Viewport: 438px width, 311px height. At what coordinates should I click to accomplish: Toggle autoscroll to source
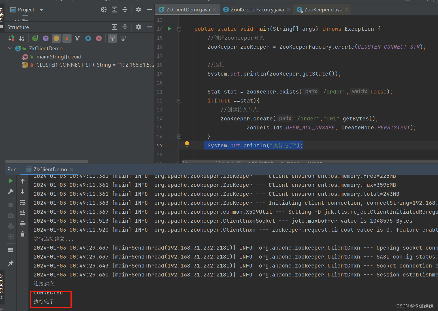pos(112,38)
